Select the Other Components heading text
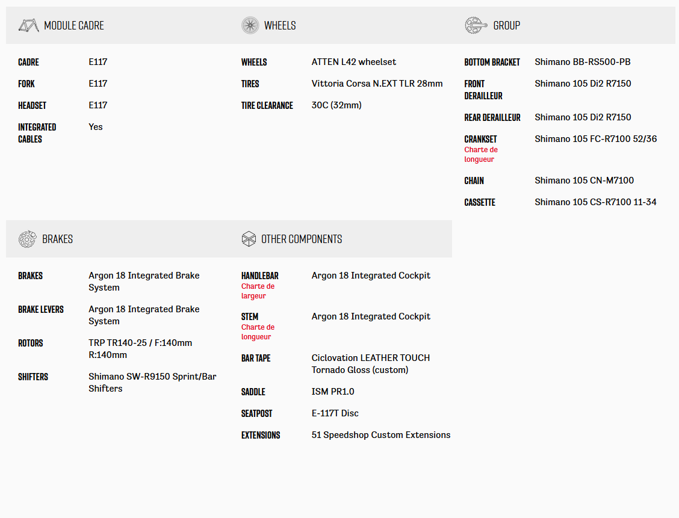This screenshot has height=518, width=679. (302, 239)
